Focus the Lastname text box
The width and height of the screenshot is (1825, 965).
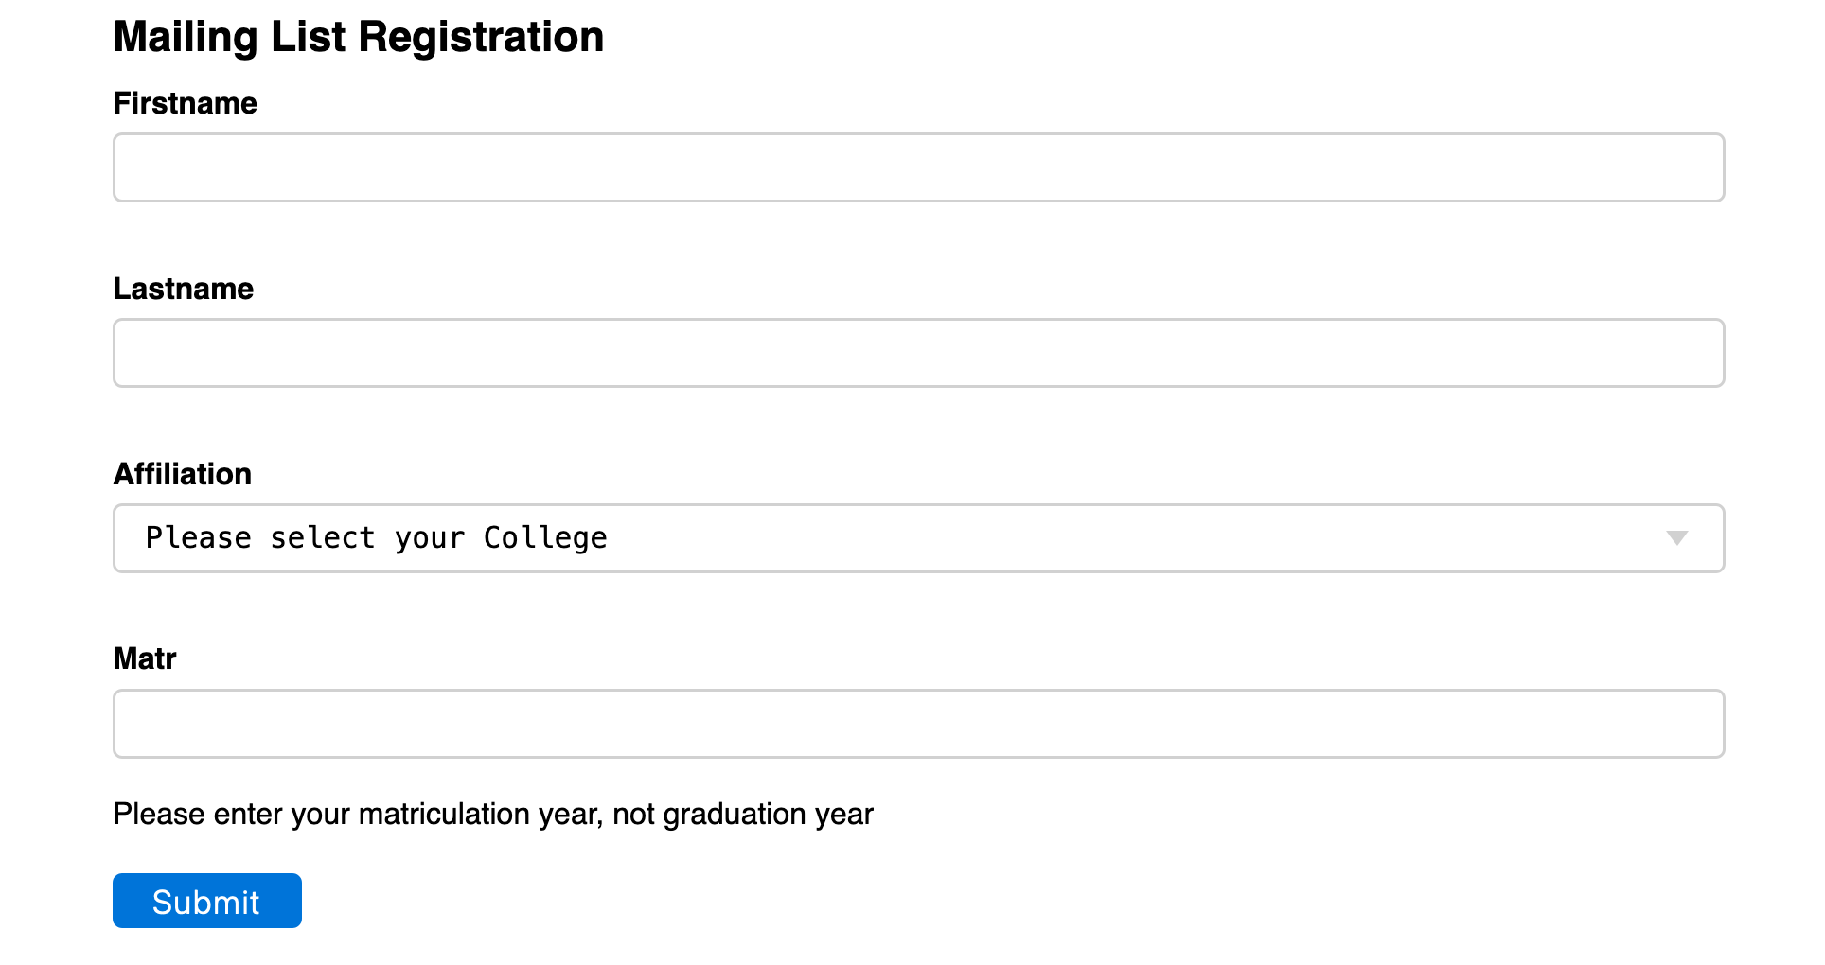918,353
